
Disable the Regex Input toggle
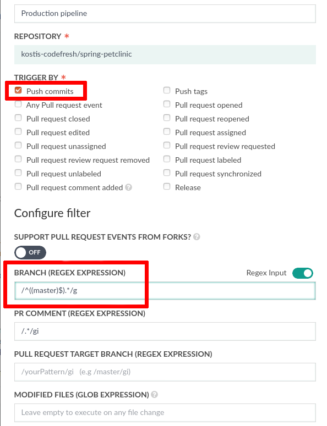pyautogui.click(x=303, y=273)
